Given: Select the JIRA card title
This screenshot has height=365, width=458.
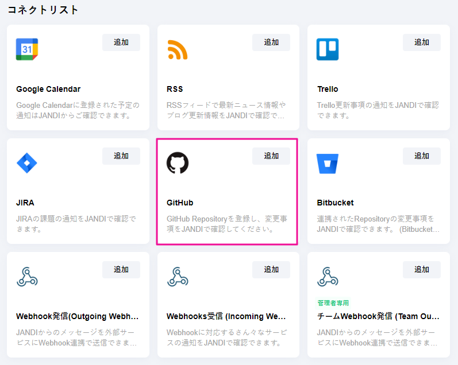Looking at the screenshot, I should [25, 203].
